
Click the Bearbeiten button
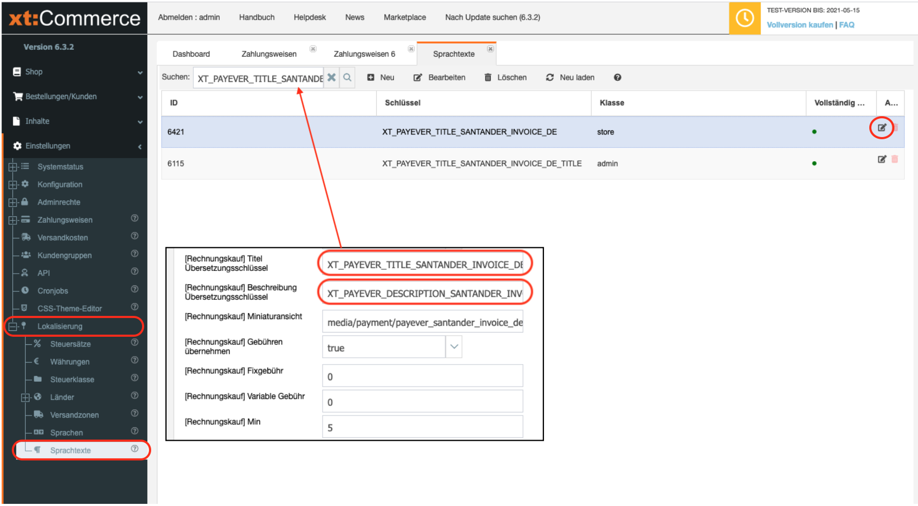(x=439, y=78)
